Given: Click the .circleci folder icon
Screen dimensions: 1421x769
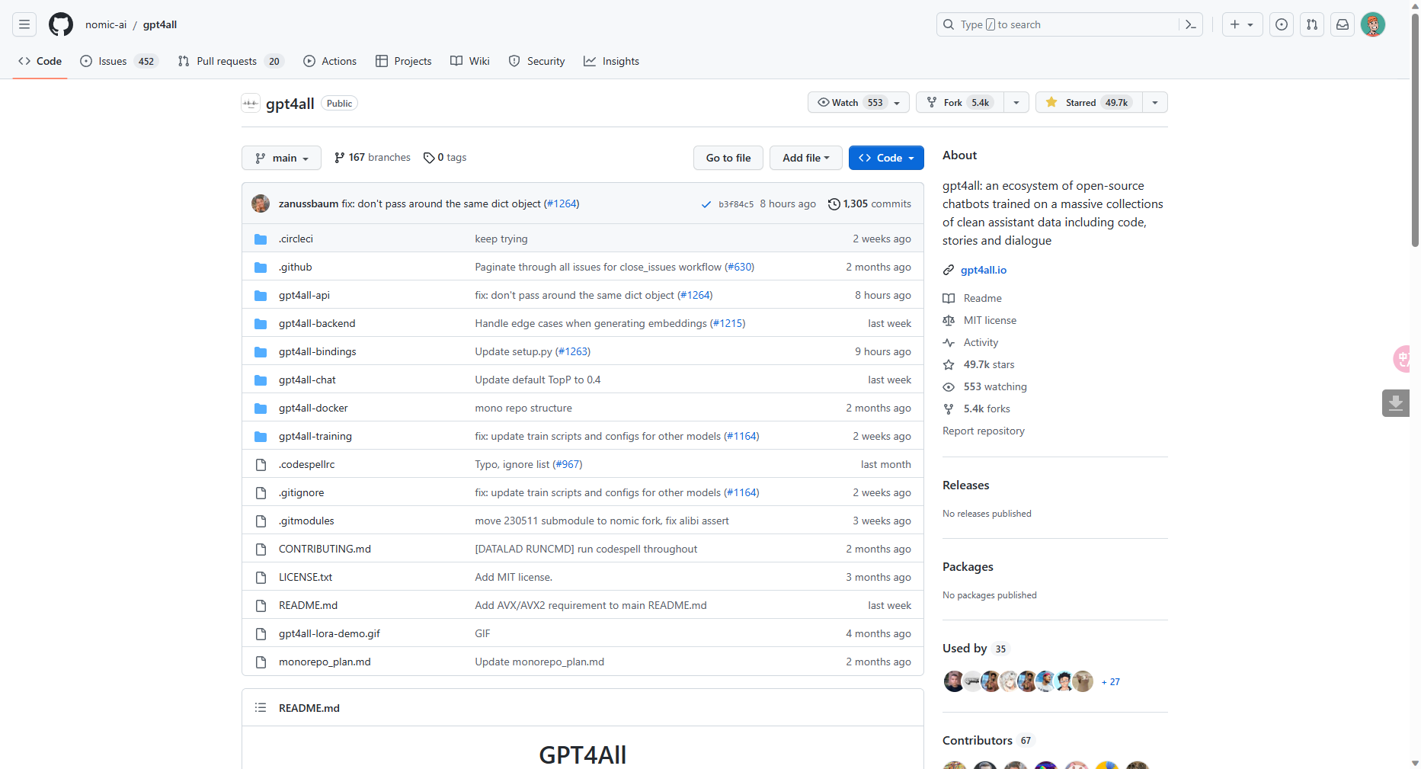Looking at the screenshot, I should 261,239.
